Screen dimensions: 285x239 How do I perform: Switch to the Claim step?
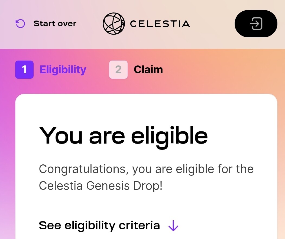click(x=148, y=69)
